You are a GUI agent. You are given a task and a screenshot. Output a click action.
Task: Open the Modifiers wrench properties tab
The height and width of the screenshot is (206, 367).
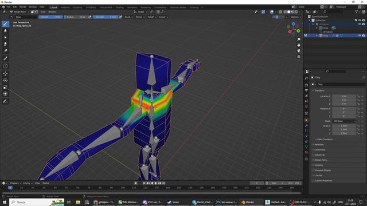click(306, 126)
